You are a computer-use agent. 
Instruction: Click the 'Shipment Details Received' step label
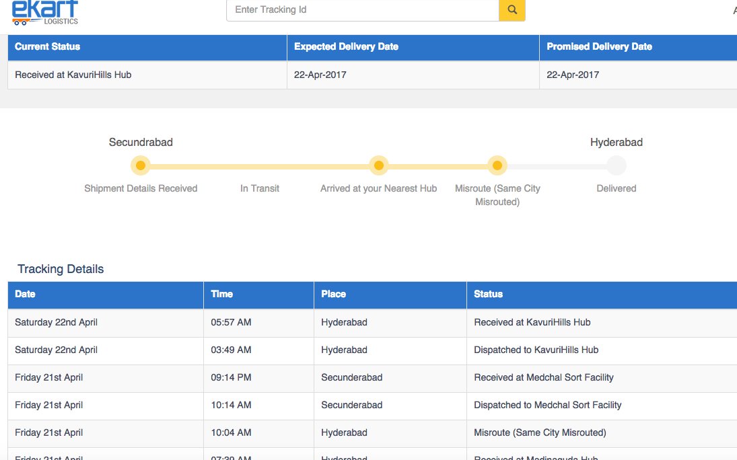tap(141, 188)
